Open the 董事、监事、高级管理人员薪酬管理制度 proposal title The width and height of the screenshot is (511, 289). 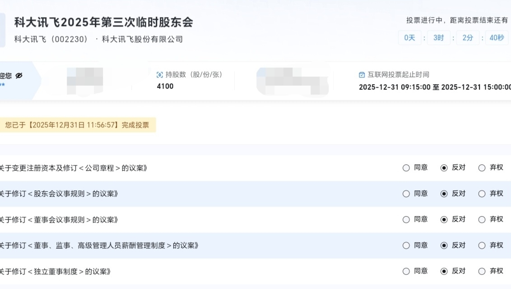(99, 245)
